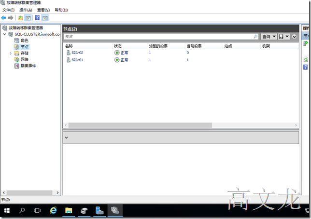Click the green status icon for SQL-01
Image resolution: width=311 pixels, height=219 pixels.
click(117, 60)
